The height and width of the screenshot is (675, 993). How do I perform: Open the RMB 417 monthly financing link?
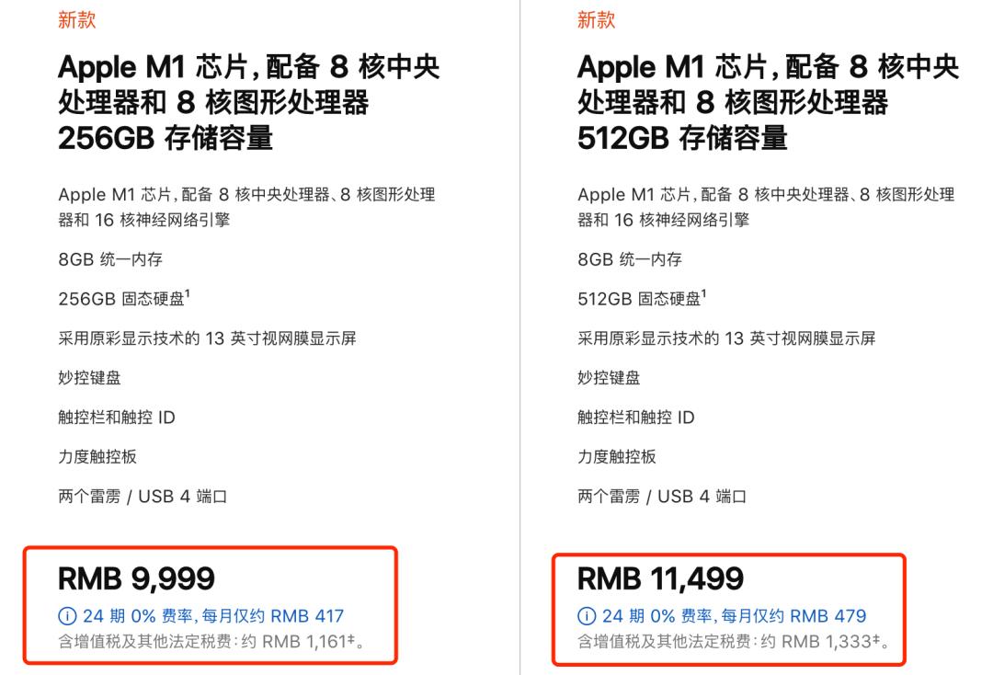click(x=210, y=616)
